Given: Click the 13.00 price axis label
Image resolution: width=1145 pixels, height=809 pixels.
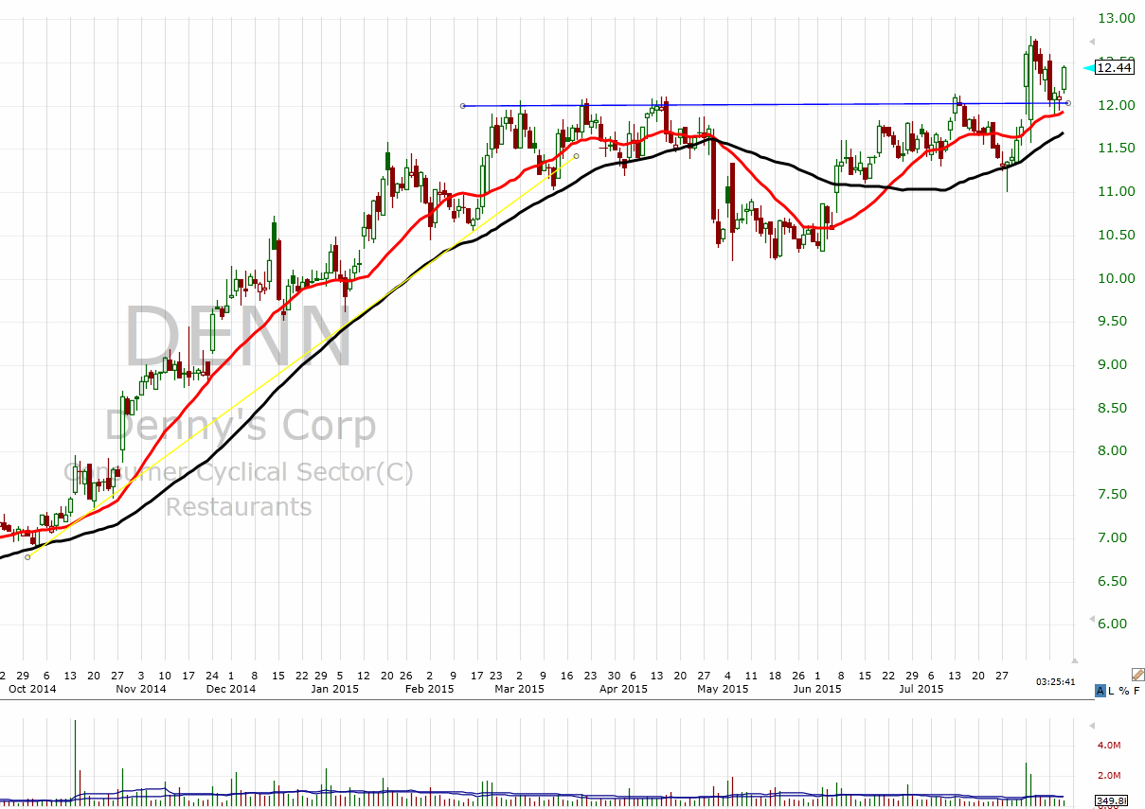Looking at the screenshot, I should pyautogui.click(x=1118, y=18).
